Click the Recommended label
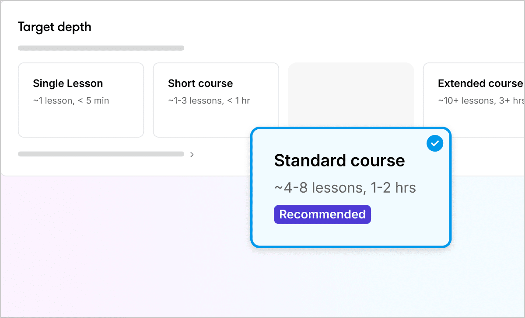This screenshot has width=525, height=318. 322,214
